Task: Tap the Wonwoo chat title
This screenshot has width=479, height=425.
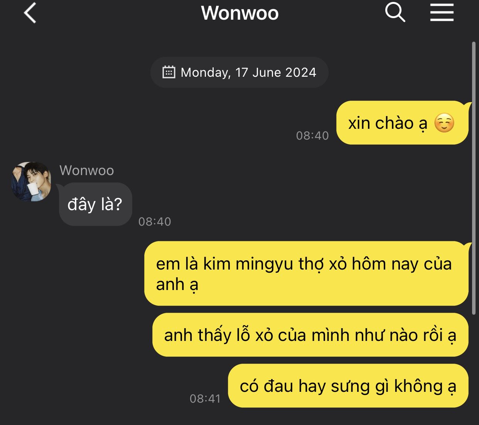Action: pyautogui.click(x=240, y=13)
